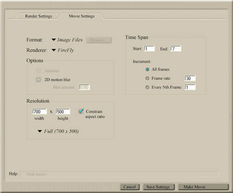This screenshot has height=193, width=233.
Task: Choose the Frame rate radio option
Action: [147, 79]
